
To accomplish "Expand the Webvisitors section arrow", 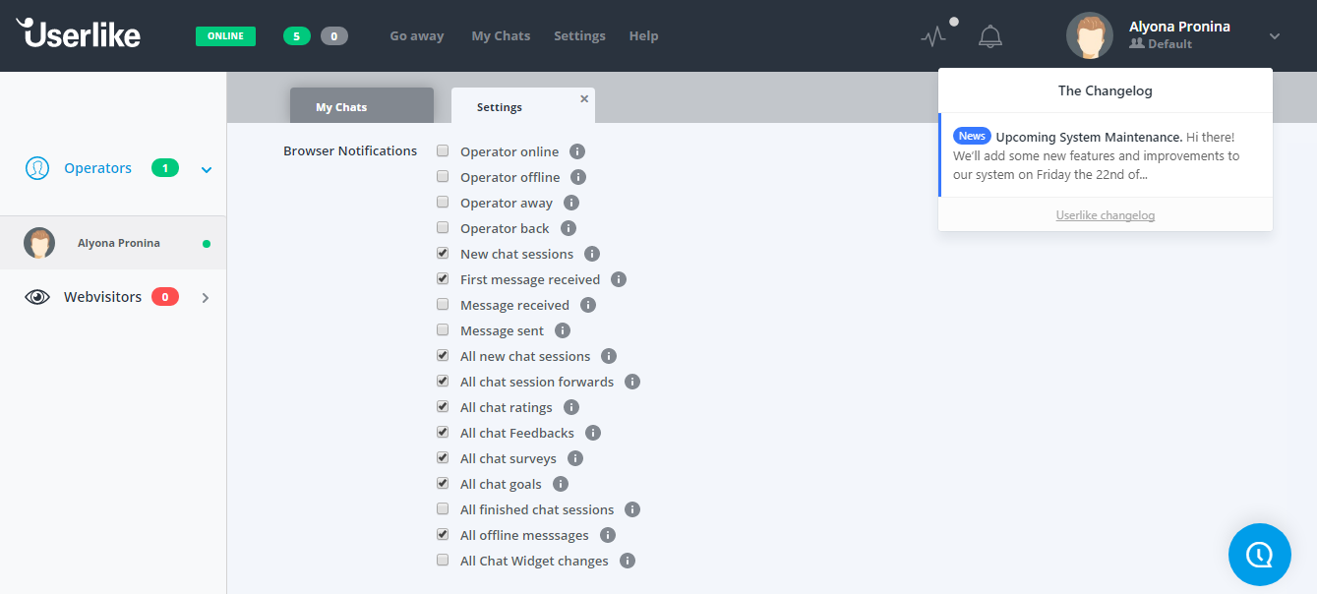I will pos(206,297).
